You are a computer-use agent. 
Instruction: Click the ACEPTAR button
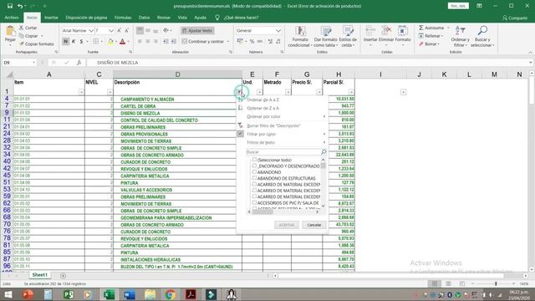287,225
